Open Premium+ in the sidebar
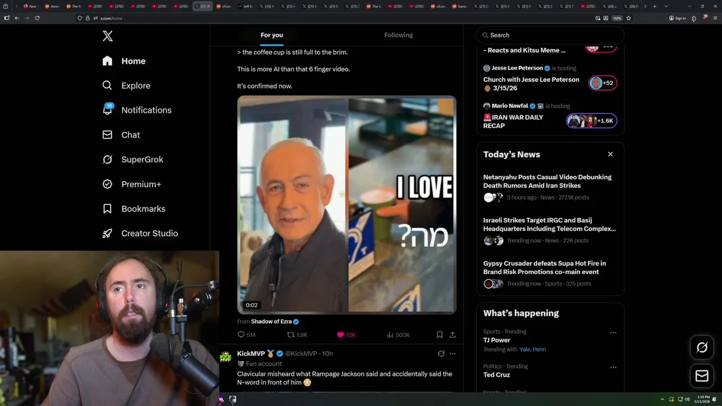The height and width of the screenshot is (406, 722). click(x=131, y=184)
